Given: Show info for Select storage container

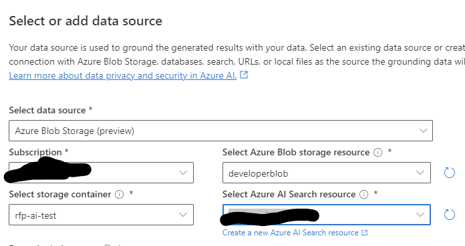Looking at the screenshot, I should (119, 195).
